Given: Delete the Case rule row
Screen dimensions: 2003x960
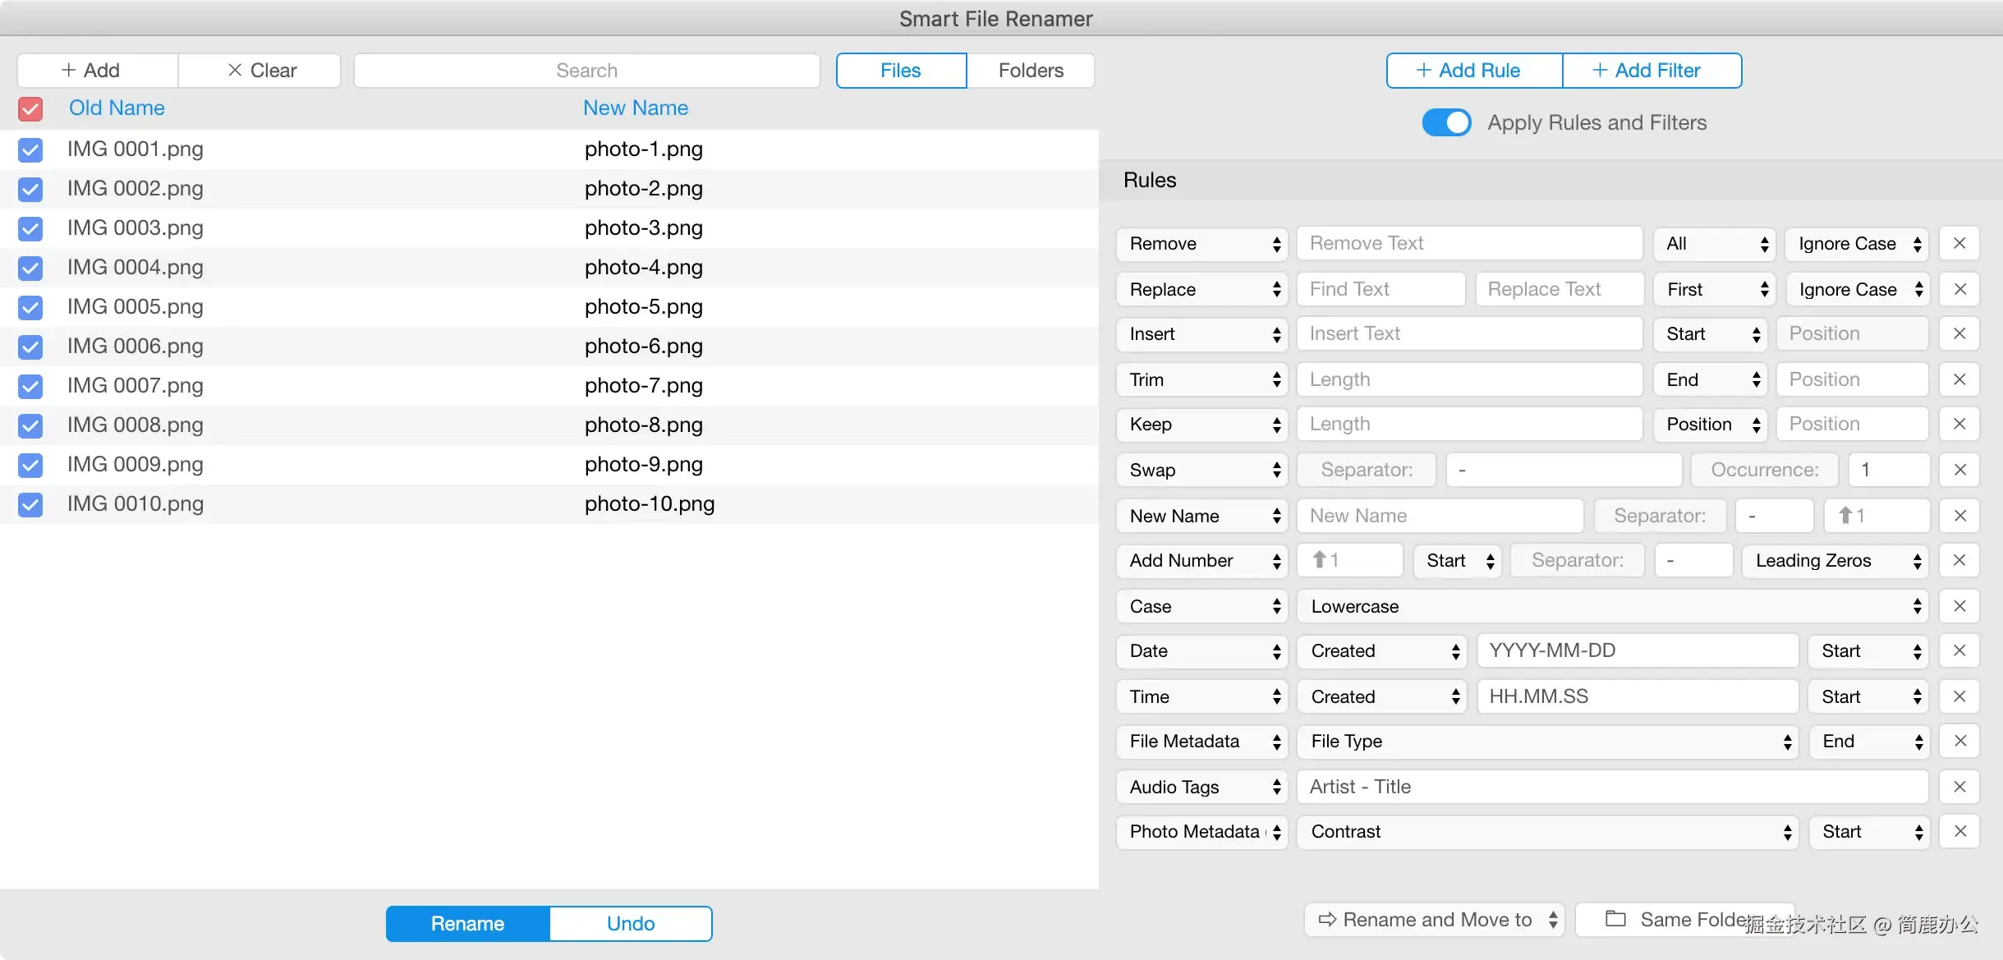Looking at the screenshot, I should coord(1959,607).
